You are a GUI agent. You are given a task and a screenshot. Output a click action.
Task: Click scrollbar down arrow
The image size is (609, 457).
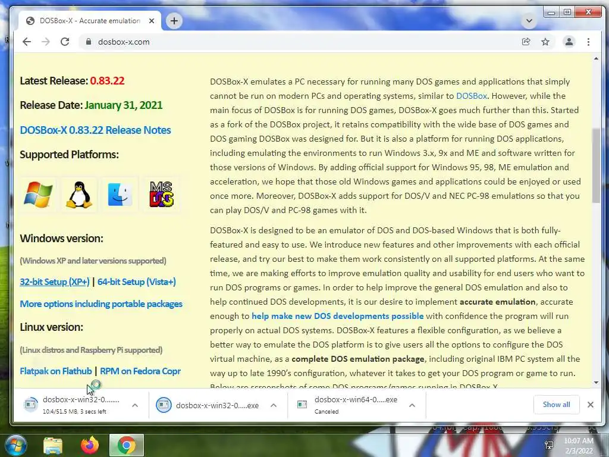point(596,383)
